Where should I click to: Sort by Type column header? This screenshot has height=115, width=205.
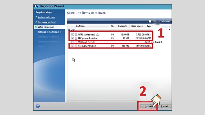[149, 26]
